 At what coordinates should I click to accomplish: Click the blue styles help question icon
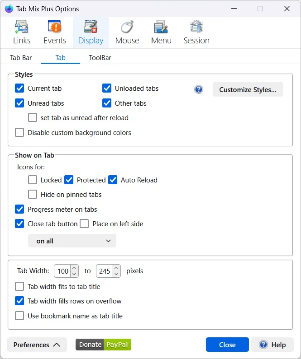tap(199, 89)
